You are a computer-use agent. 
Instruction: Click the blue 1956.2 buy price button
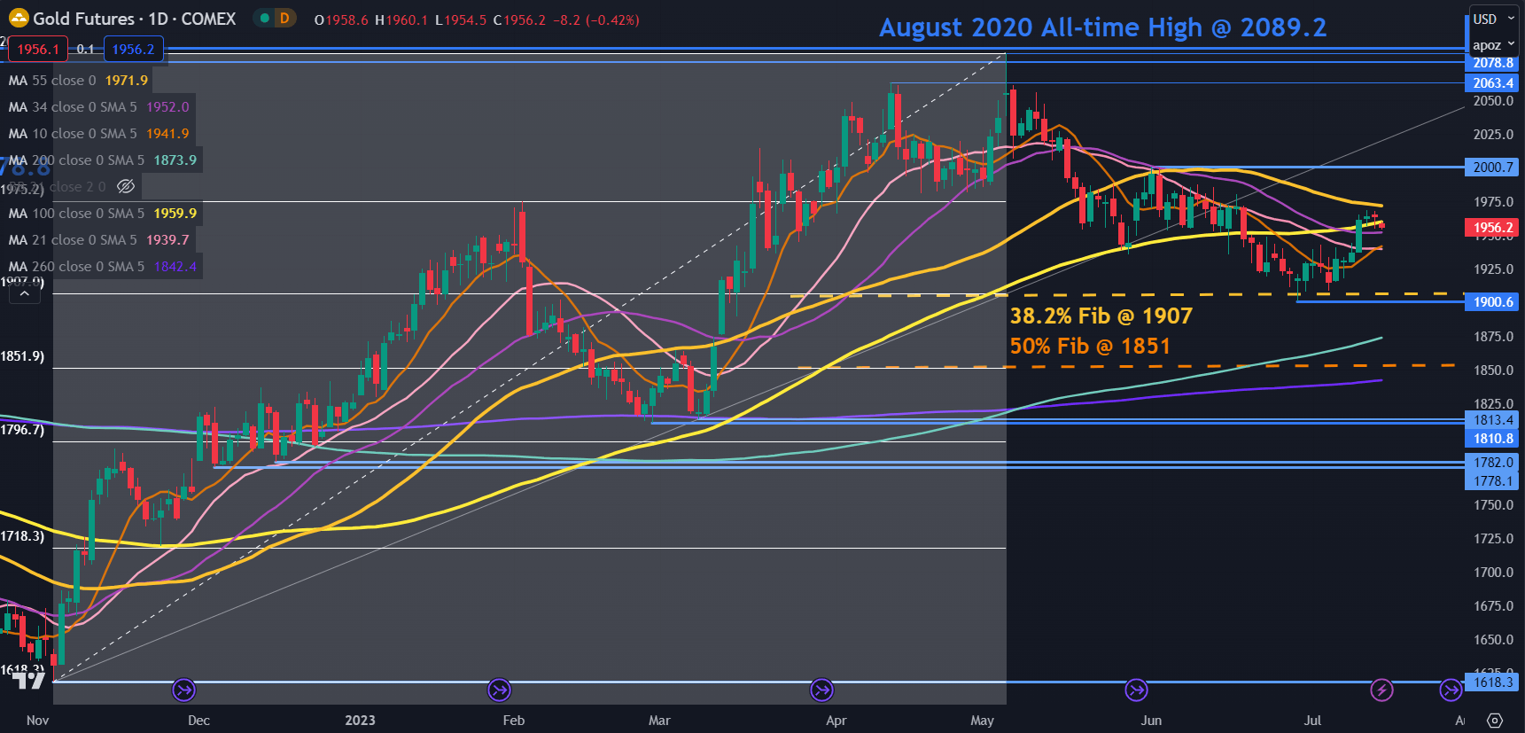coord(133,50)
